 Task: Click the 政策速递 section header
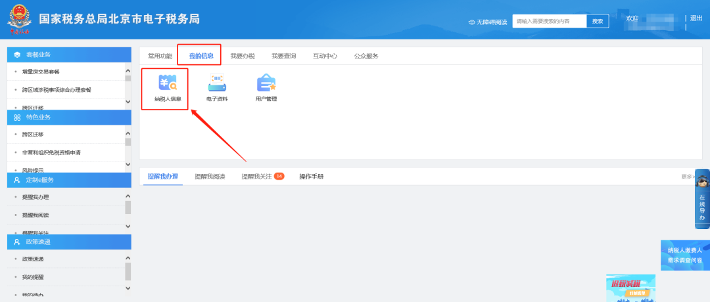69,242
